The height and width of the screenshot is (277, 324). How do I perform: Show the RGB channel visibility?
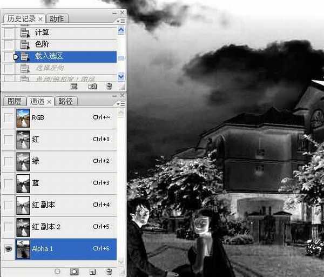[x=8, y=117]
